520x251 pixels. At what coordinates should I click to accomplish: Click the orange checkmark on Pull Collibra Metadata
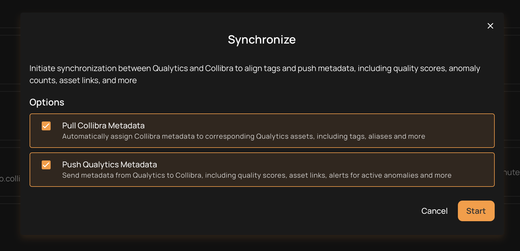pos(46,126)
